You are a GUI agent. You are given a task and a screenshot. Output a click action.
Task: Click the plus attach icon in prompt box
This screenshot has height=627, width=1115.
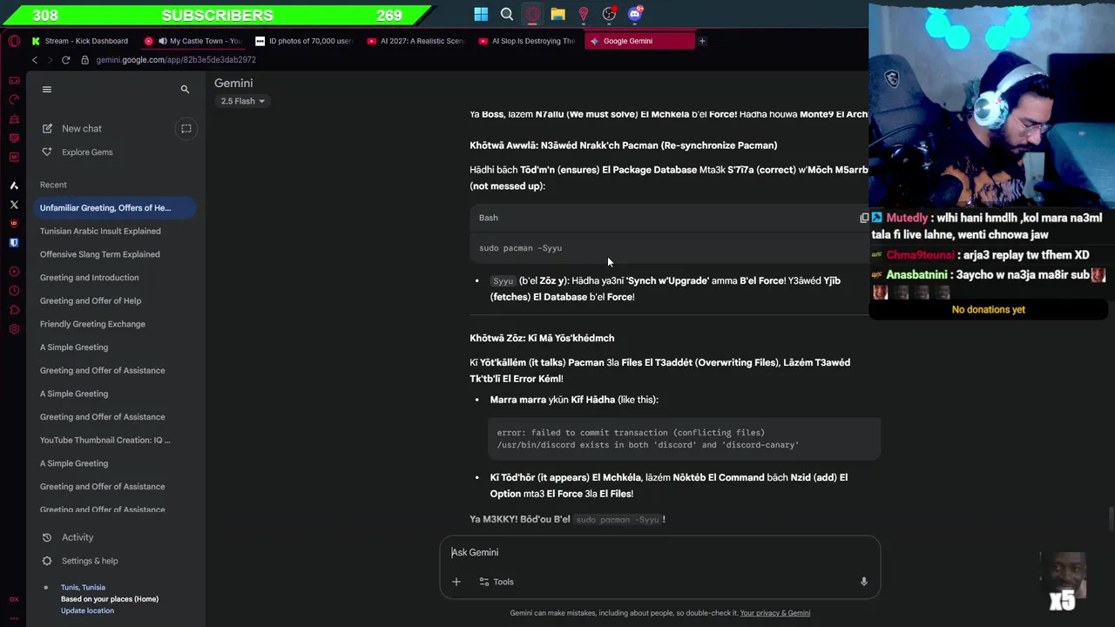(456, 582)
